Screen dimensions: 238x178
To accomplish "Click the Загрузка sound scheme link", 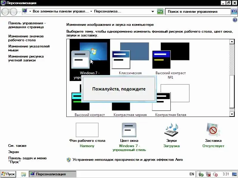I will coord(171,146).
